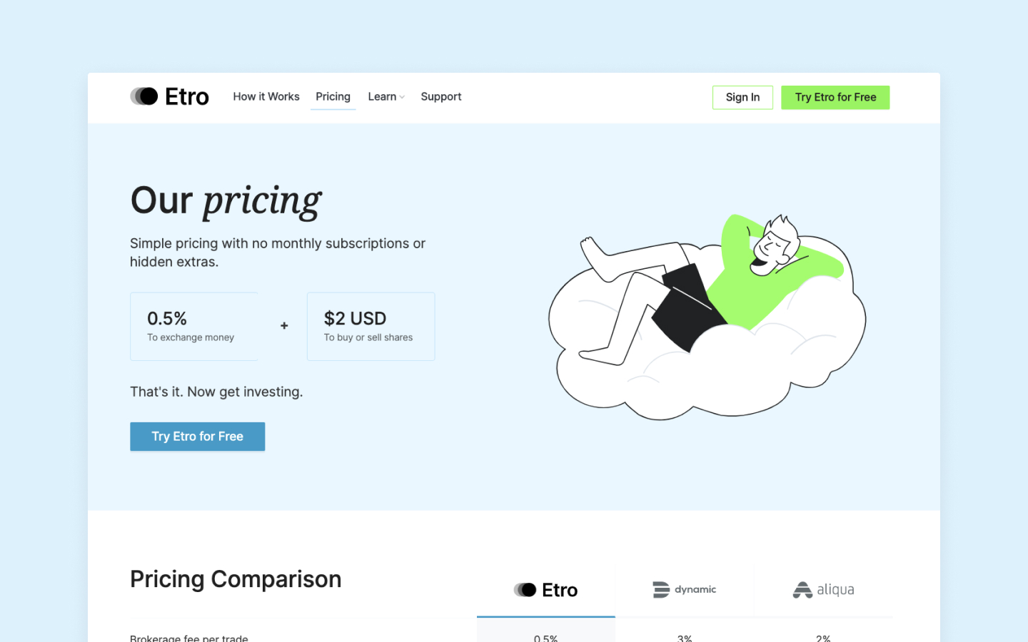This screenshot has width=1028, height=642.
Task: Go to the Pricing nav item
Action: coord(333,97)
